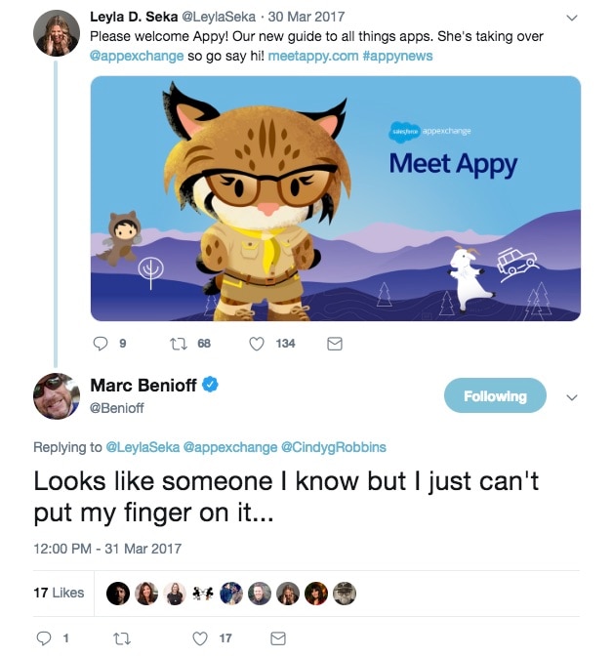
Task: View the 17 Likes list
Action: tap(59, 593)
